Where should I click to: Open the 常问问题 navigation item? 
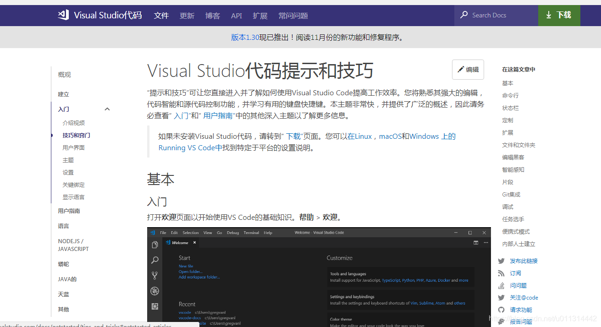(x=293, y=16)
